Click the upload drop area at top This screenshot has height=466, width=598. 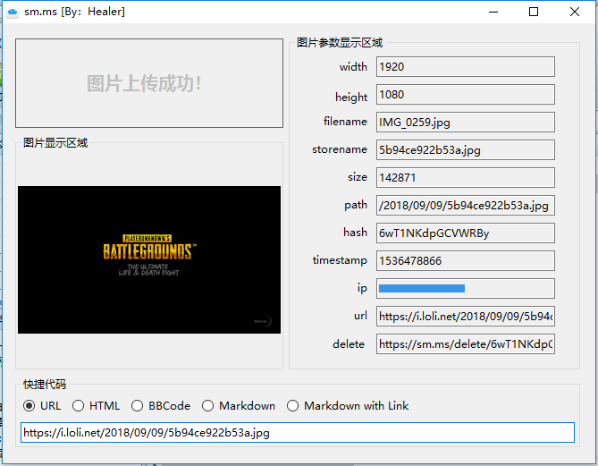tap(149, 83)
